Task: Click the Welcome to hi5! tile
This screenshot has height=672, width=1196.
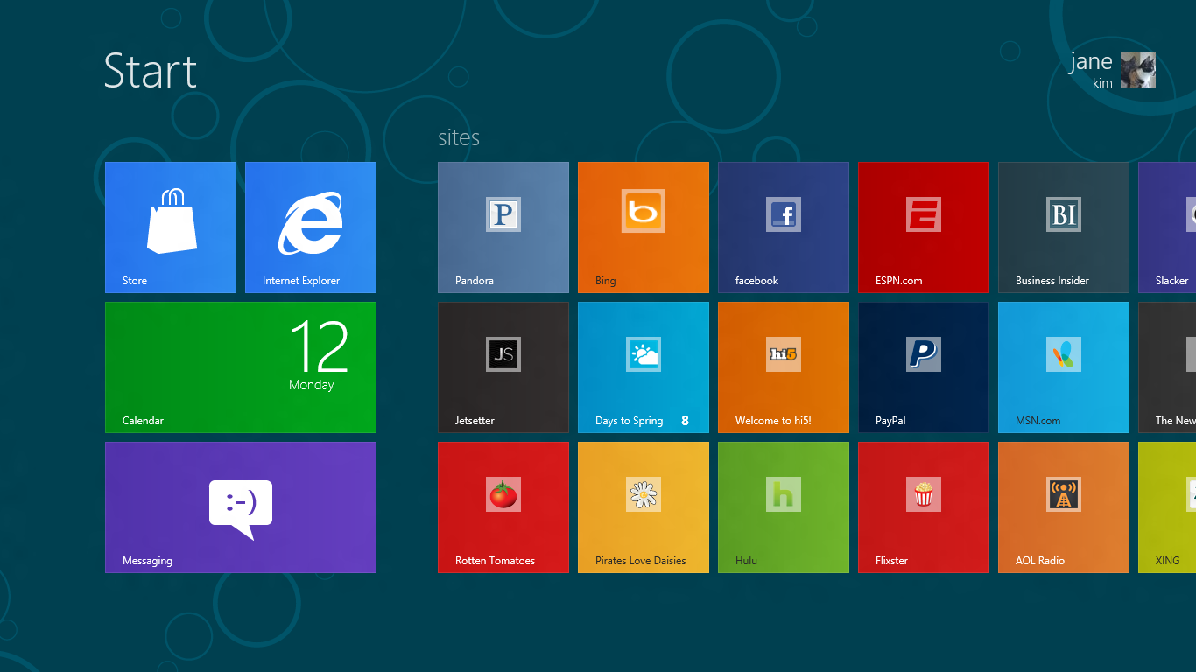Action: coord(784,367)
